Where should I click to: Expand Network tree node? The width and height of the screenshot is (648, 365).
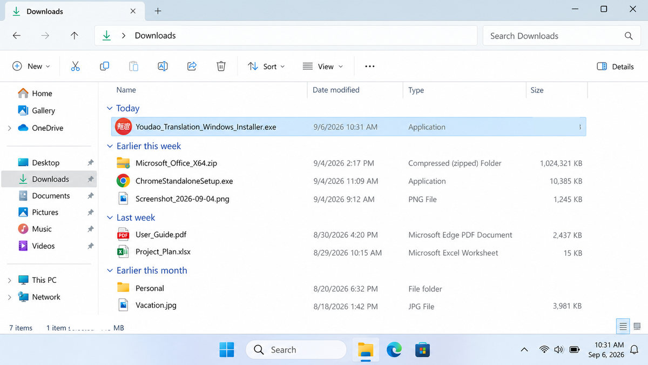[x=9, y=297]
